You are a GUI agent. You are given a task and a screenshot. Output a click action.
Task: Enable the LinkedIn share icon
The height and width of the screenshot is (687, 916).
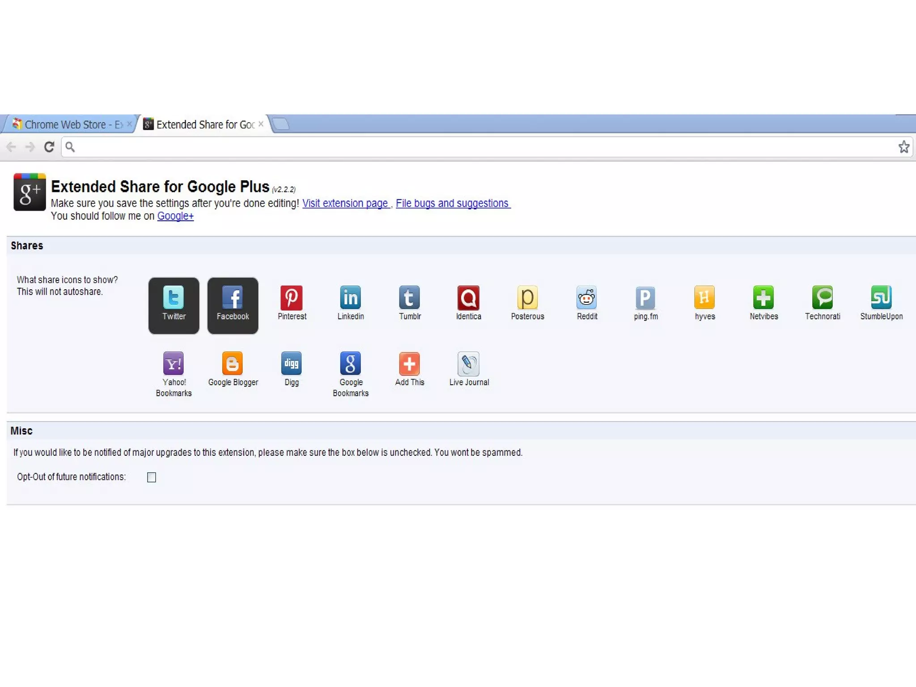point(350,298)
